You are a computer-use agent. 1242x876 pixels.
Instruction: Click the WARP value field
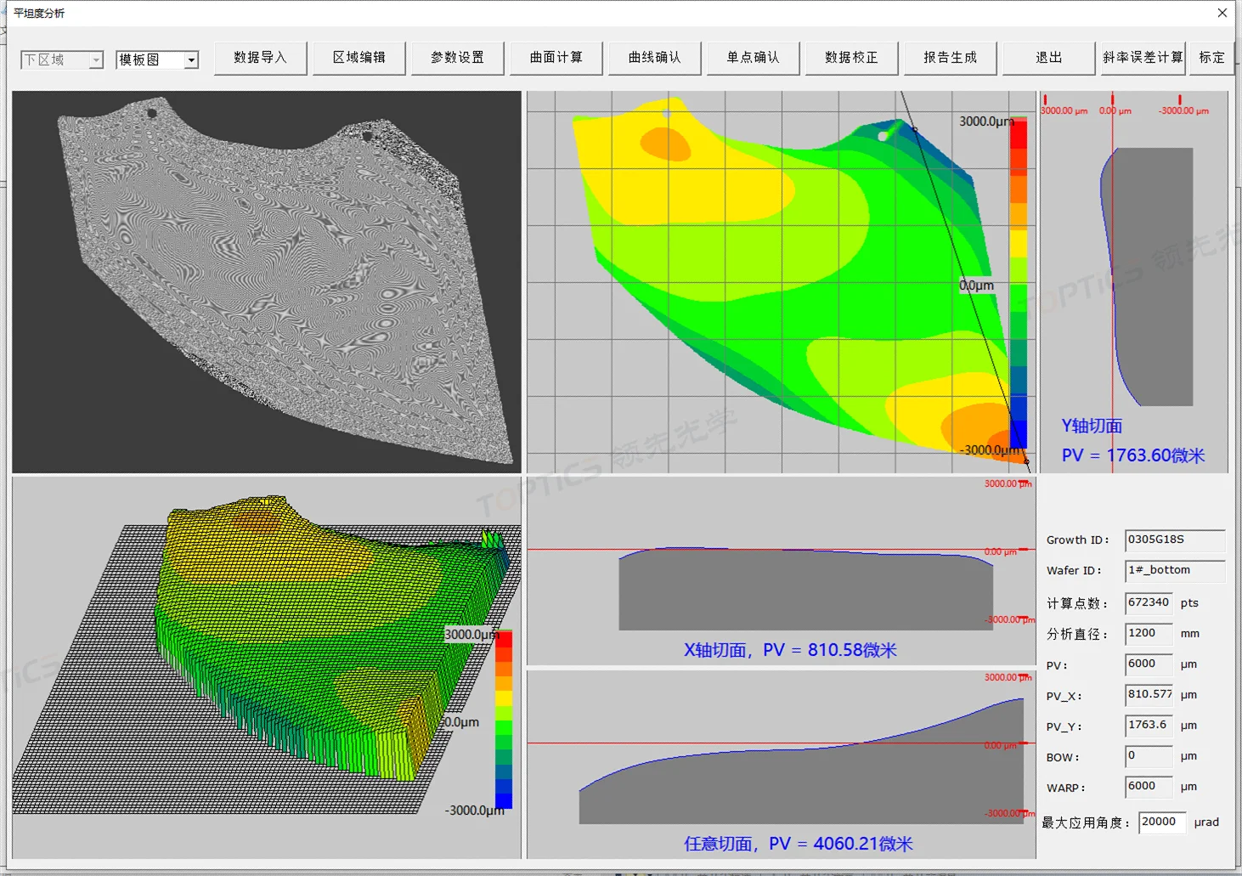coord(1149,787)
